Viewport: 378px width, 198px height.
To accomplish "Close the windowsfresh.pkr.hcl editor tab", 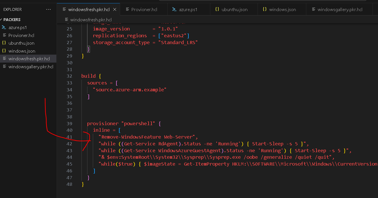I will tap(115, 9).
